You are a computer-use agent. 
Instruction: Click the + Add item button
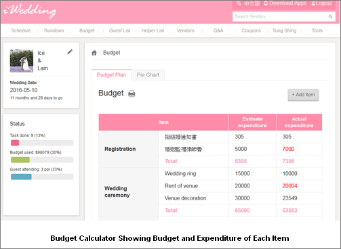[x=303, y=95]
